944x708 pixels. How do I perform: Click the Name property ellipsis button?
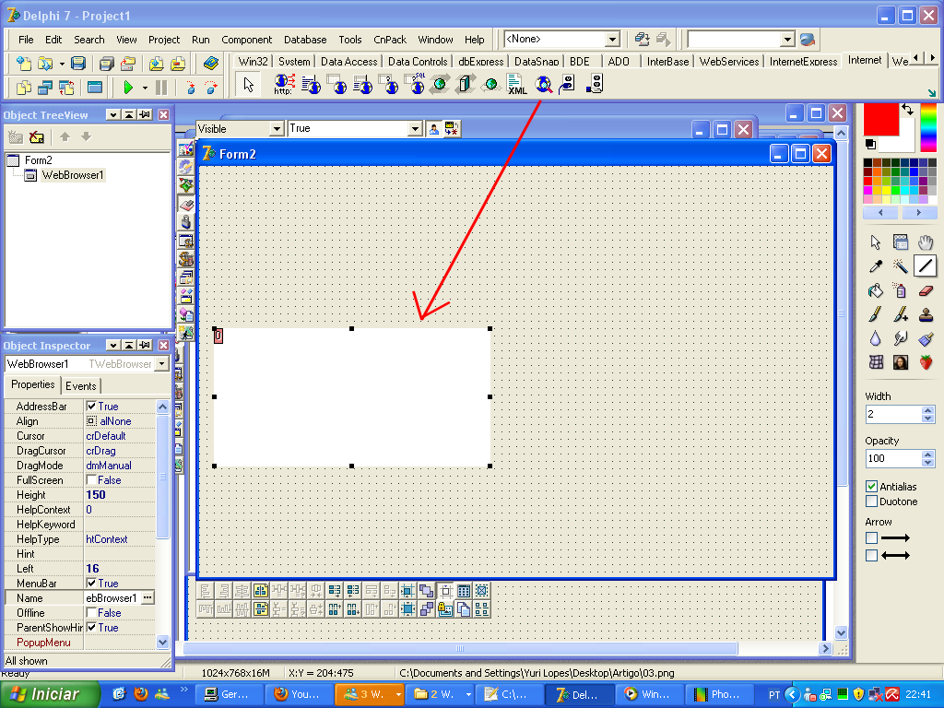[x=147, y=597]
